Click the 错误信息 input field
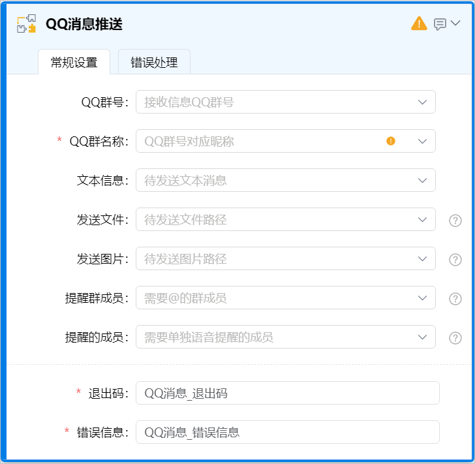 [287, 432]
